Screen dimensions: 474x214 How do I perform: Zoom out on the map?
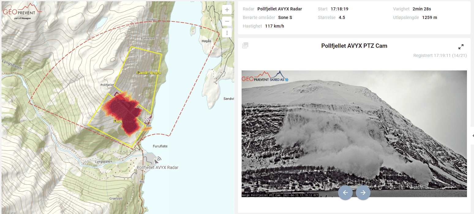[227, 21]
